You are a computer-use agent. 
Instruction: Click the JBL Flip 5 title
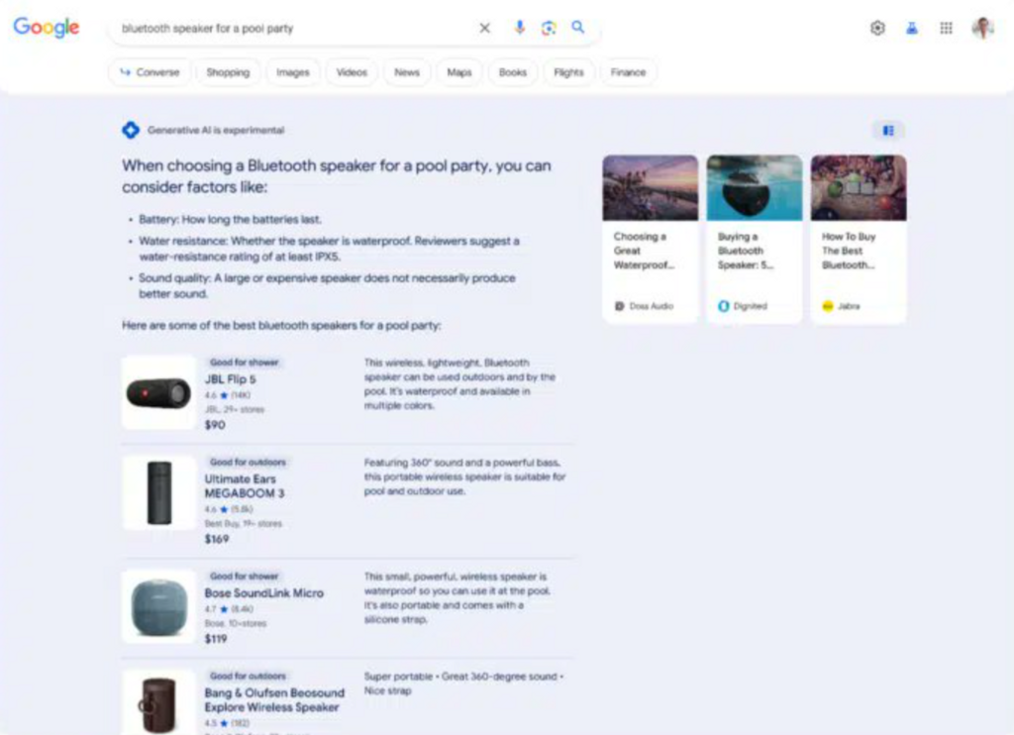(x=230, y=379)
